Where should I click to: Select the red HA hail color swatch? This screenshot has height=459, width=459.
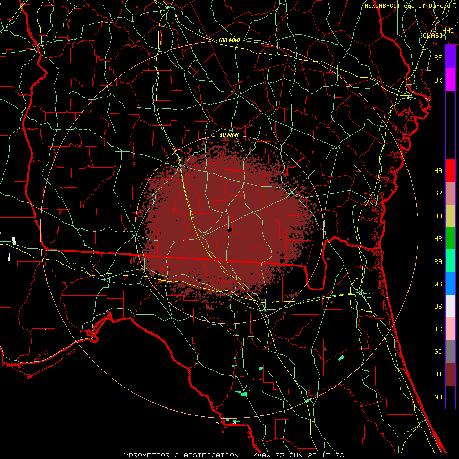pos(450,170)
